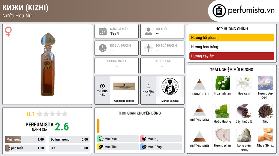Click the pink female gender symbol

[x=8, y=31]
